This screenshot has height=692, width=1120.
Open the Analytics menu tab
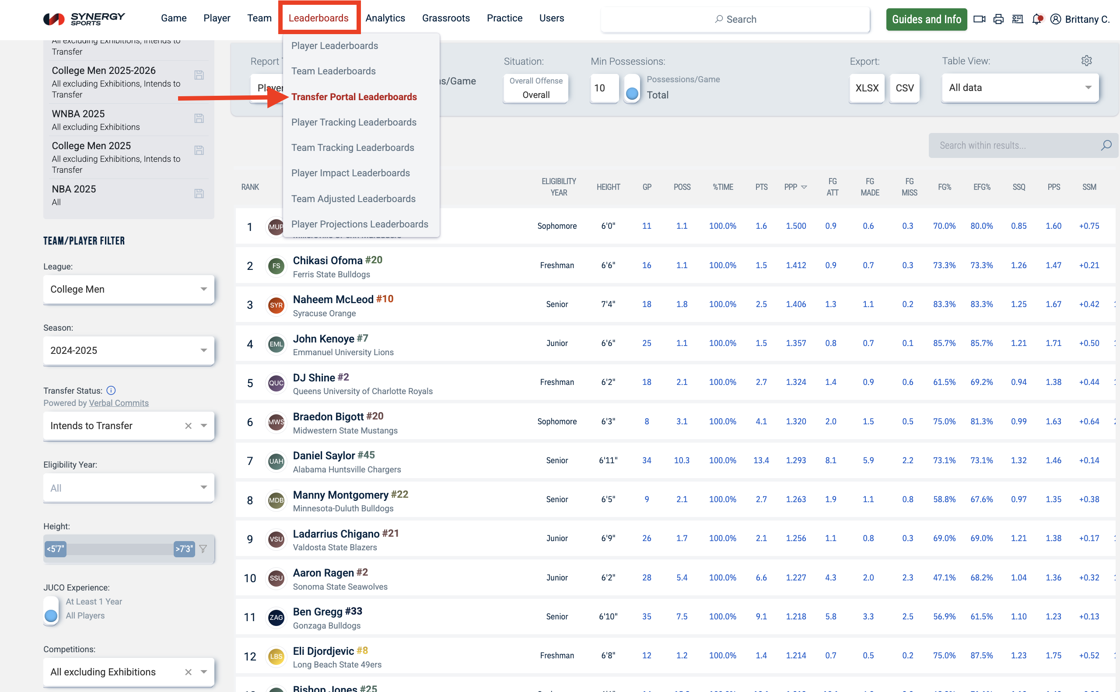click(x=385, y=18)
